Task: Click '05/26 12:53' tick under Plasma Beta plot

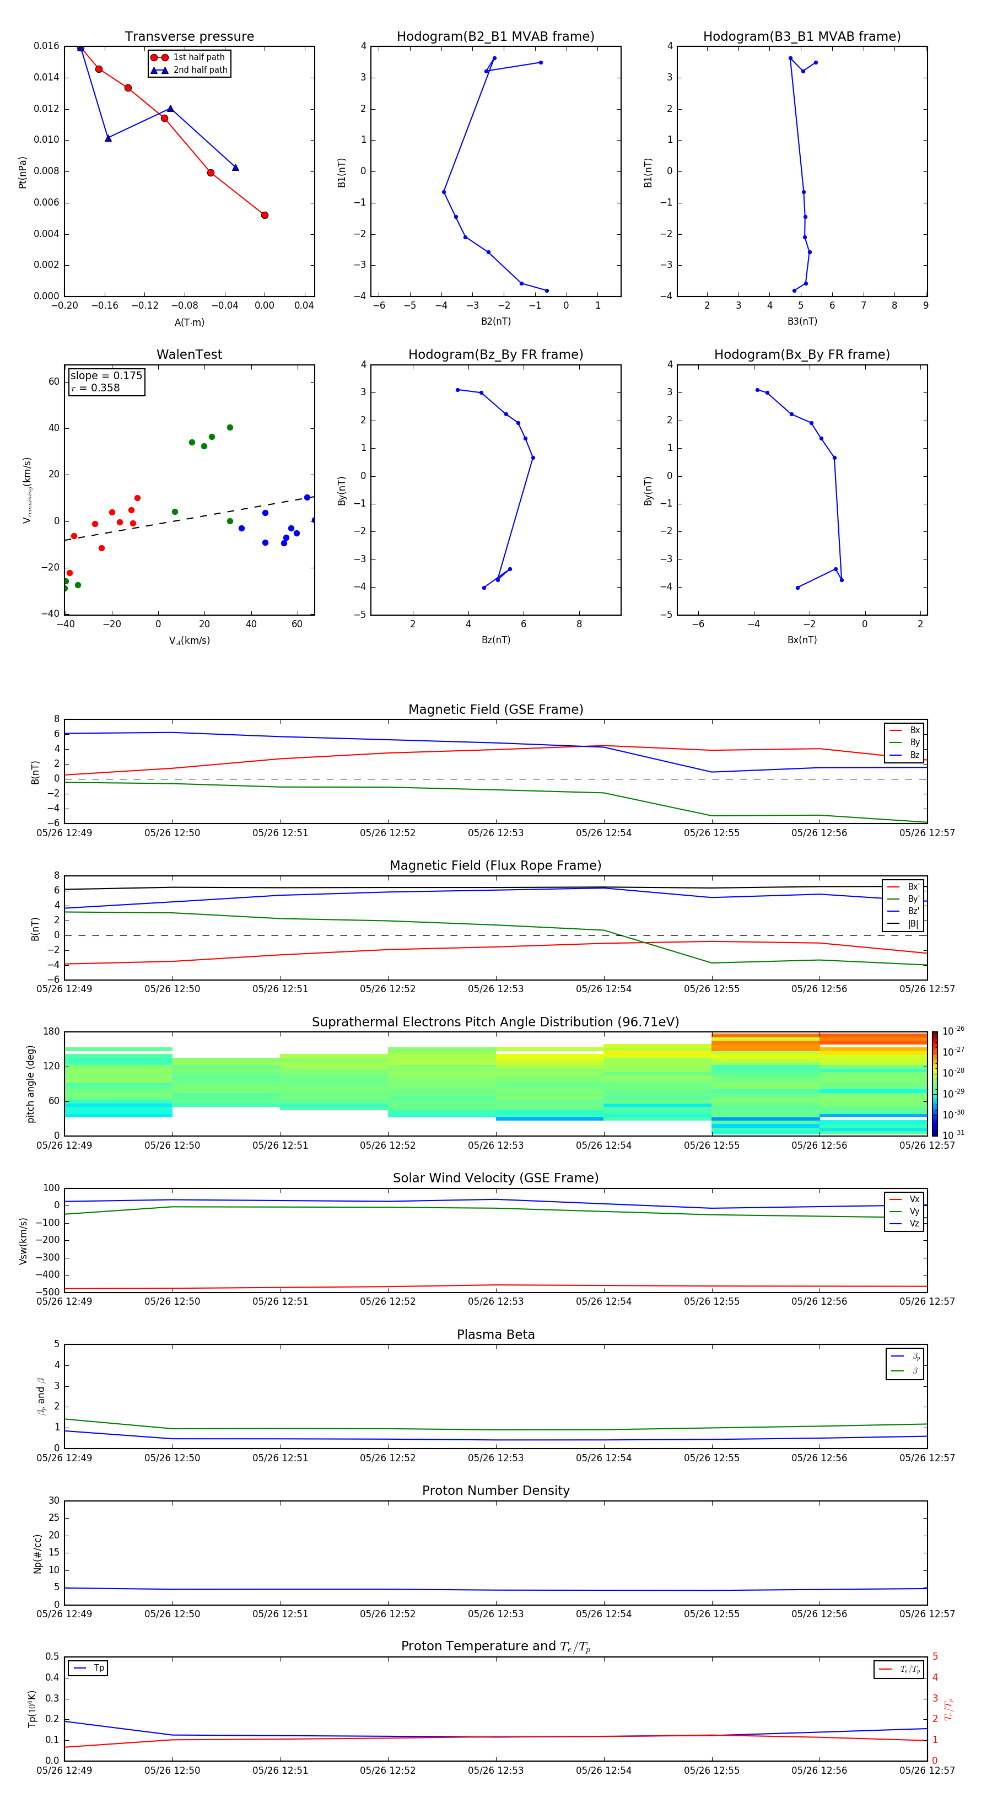Action: (x=495, y=1458)
